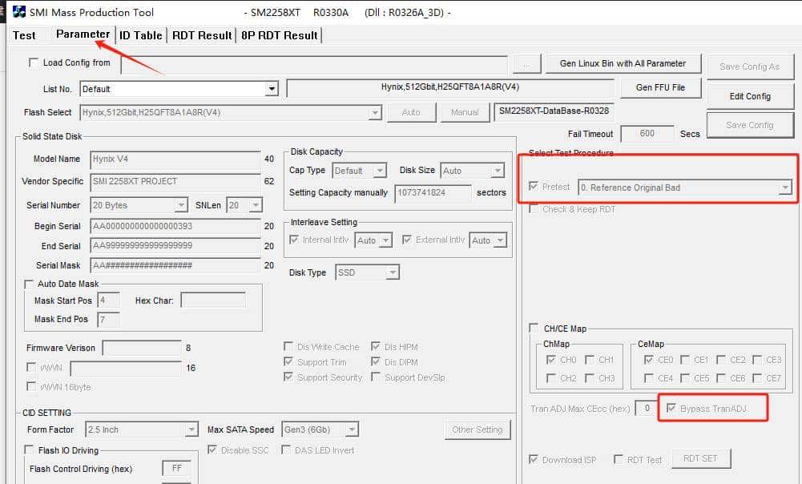This screenshot has width=802, height=484.
Task: Click Gen Linux Bin with All Parameter
Action: [622, 64]
